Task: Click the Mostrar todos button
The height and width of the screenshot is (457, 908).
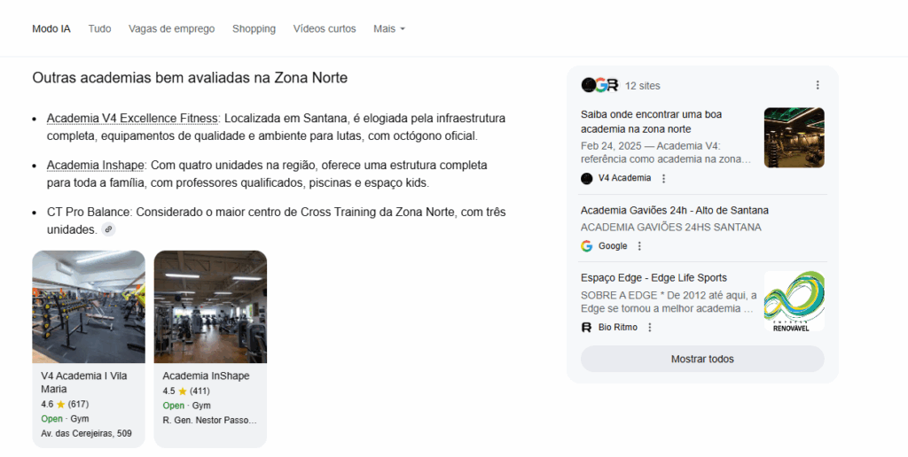Action: (702, 360)
